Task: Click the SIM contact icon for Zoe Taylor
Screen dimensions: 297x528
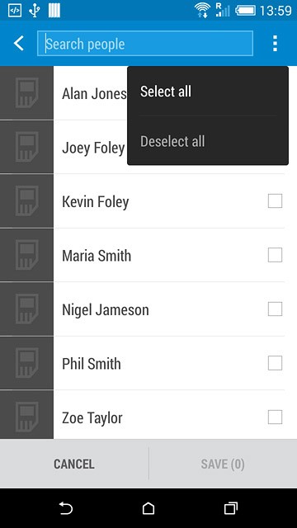Action: pyautogui.click(x=26, y=415)
